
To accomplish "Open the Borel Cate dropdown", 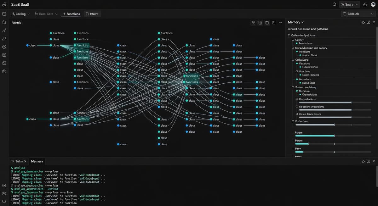I will (46, 14).
